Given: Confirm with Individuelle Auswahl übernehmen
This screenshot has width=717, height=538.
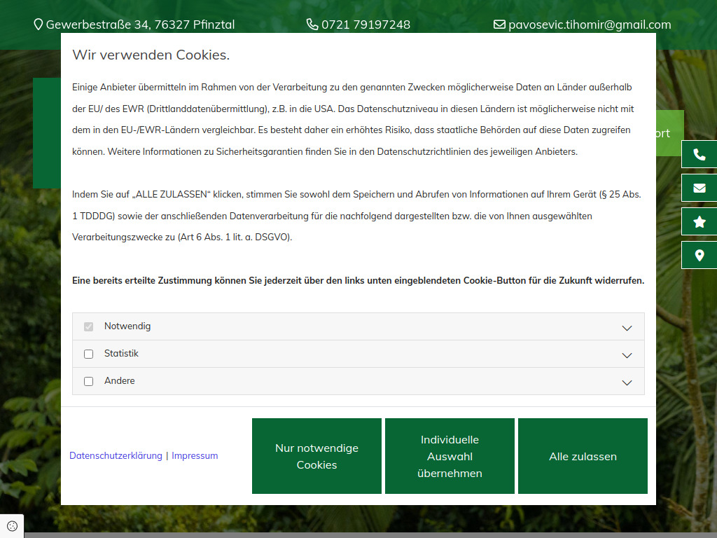Looking at the screenshot, I should 450,456.
